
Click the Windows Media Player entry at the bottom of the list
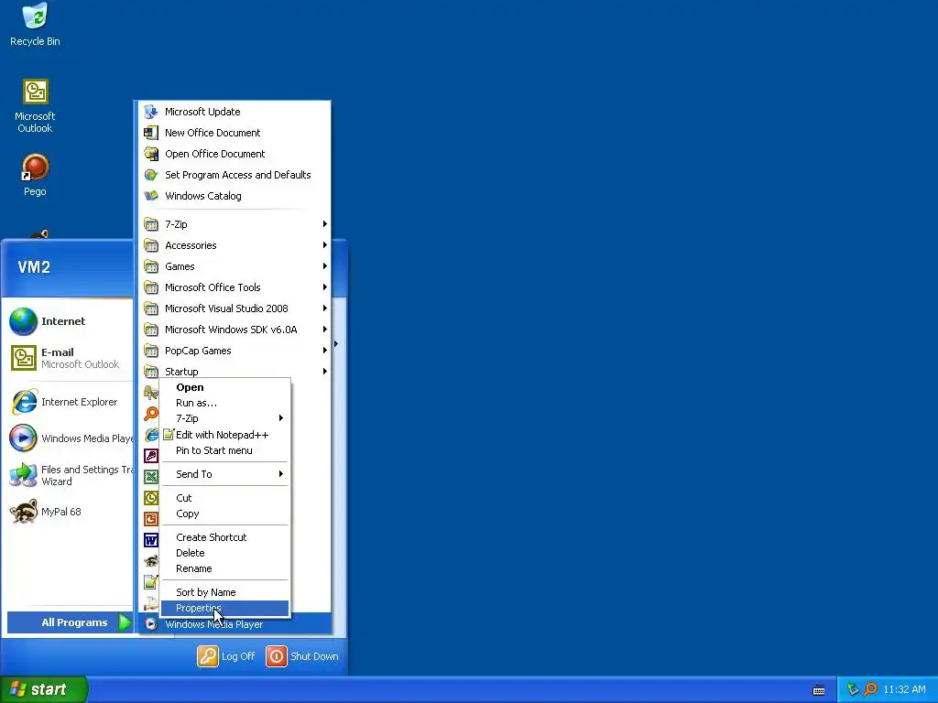click(234, 624)
